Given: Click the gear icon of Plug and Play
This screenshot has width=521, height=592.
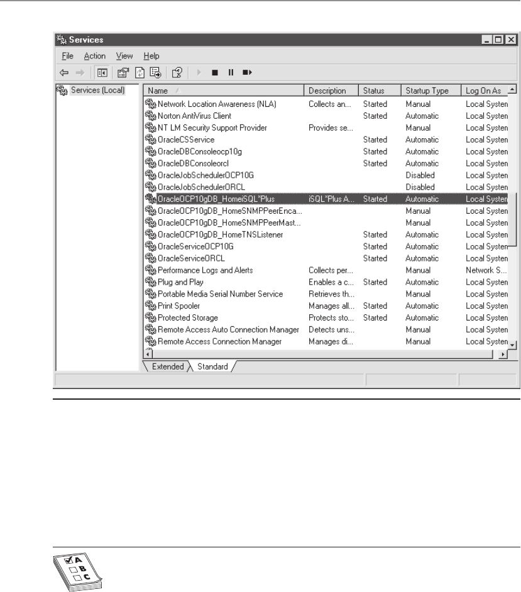Looking at the screenshot, I should pyautogui.click(x=151, y=282).
